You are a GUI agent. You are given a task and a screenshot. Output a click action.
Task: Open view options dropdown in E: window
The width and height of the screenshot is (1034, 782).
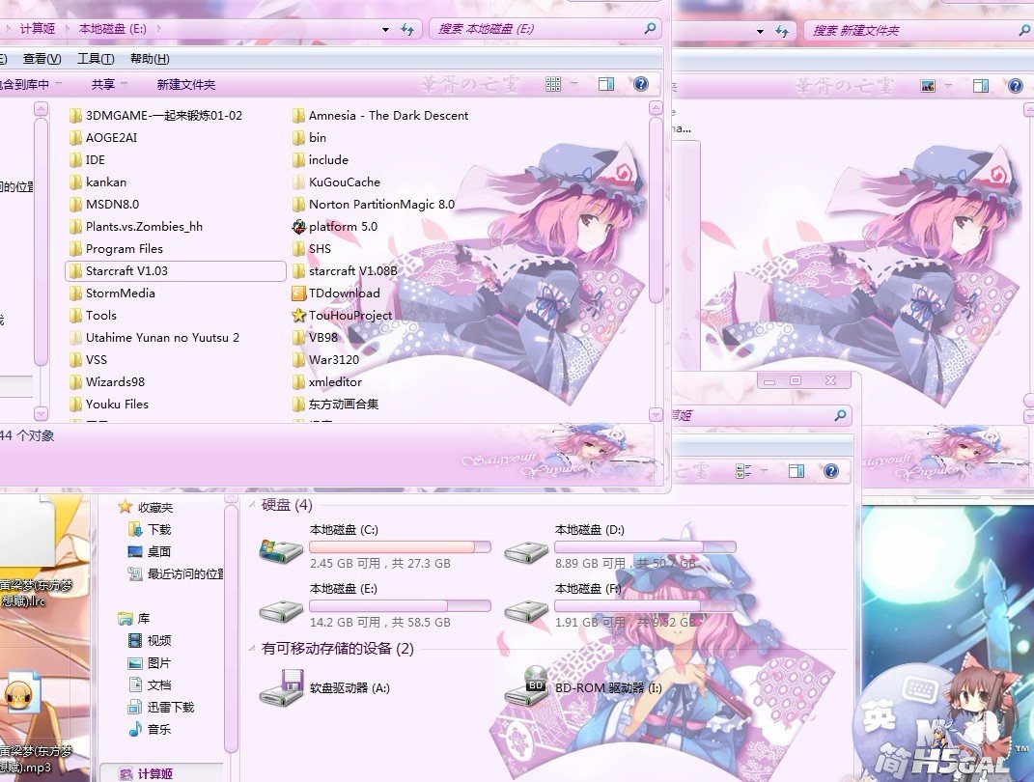point(573,84)
